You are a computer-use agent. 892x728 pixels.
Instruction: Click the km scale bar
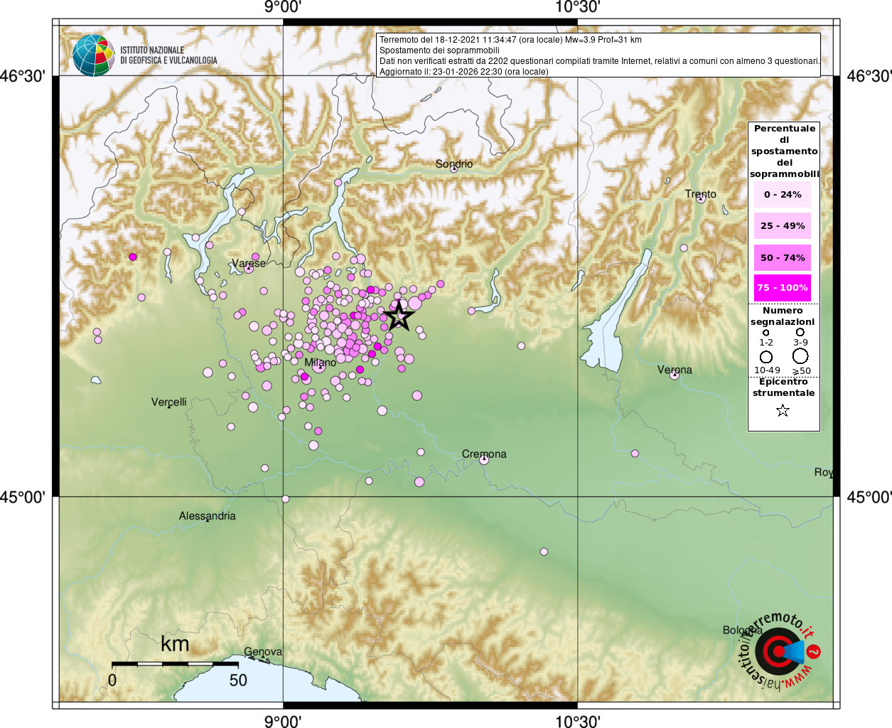(x=175, y=664)
